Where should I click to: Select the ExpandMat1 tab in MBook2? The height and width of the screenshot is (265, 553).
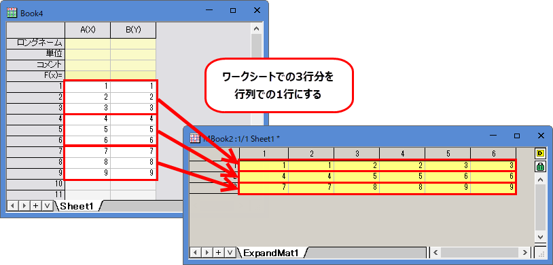271,253
